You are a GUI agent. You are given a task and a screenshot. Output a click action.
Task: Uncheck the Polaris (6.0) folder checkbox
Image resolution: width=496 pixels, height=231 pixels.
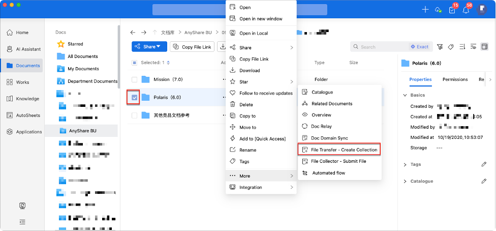[x=134, y=97]
